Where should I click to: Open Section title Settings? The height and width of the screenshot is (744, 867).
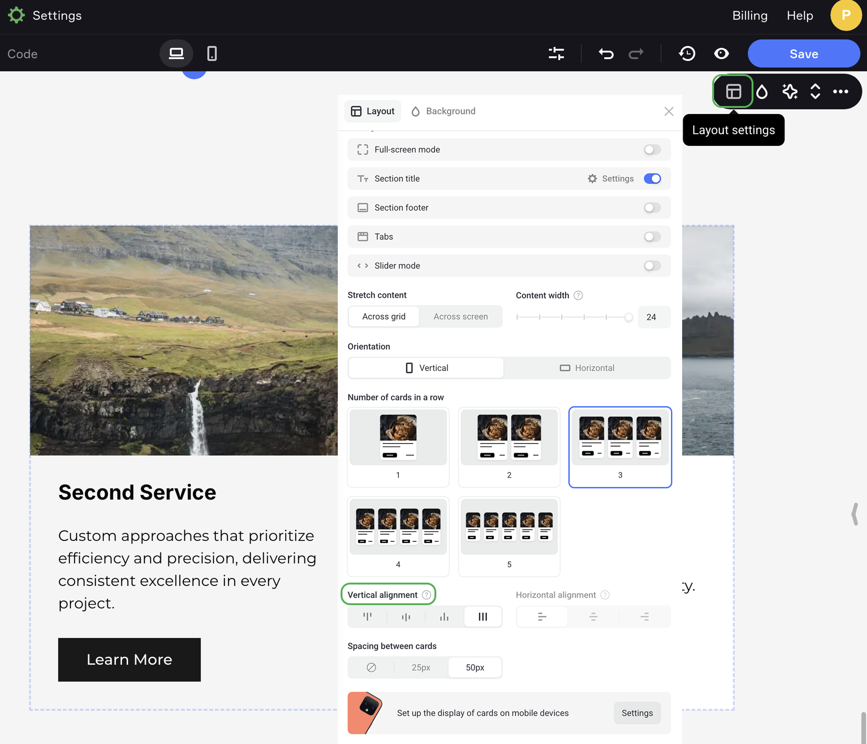[x=611, y=179]
